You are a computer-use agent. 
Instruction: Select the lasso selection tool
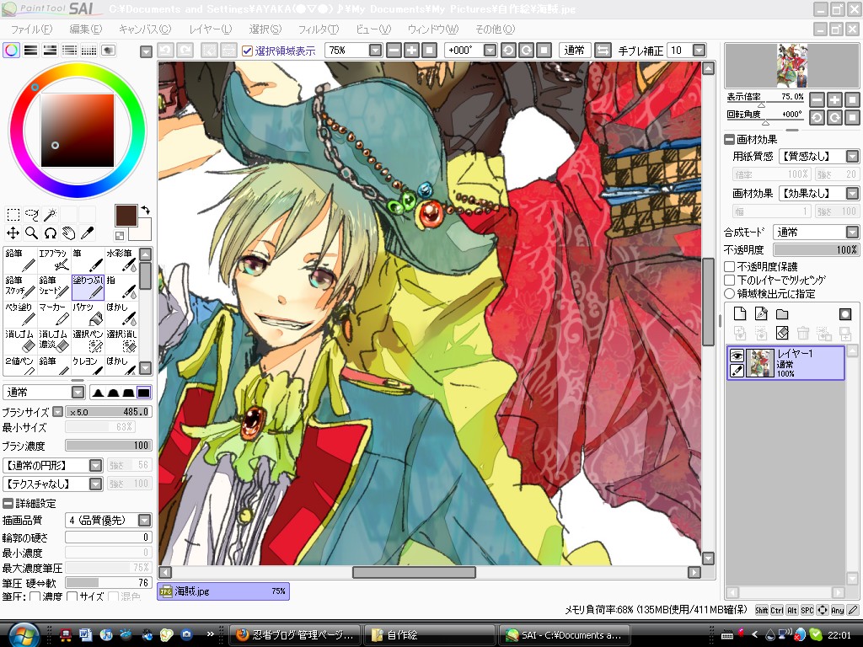coord(31,215)
